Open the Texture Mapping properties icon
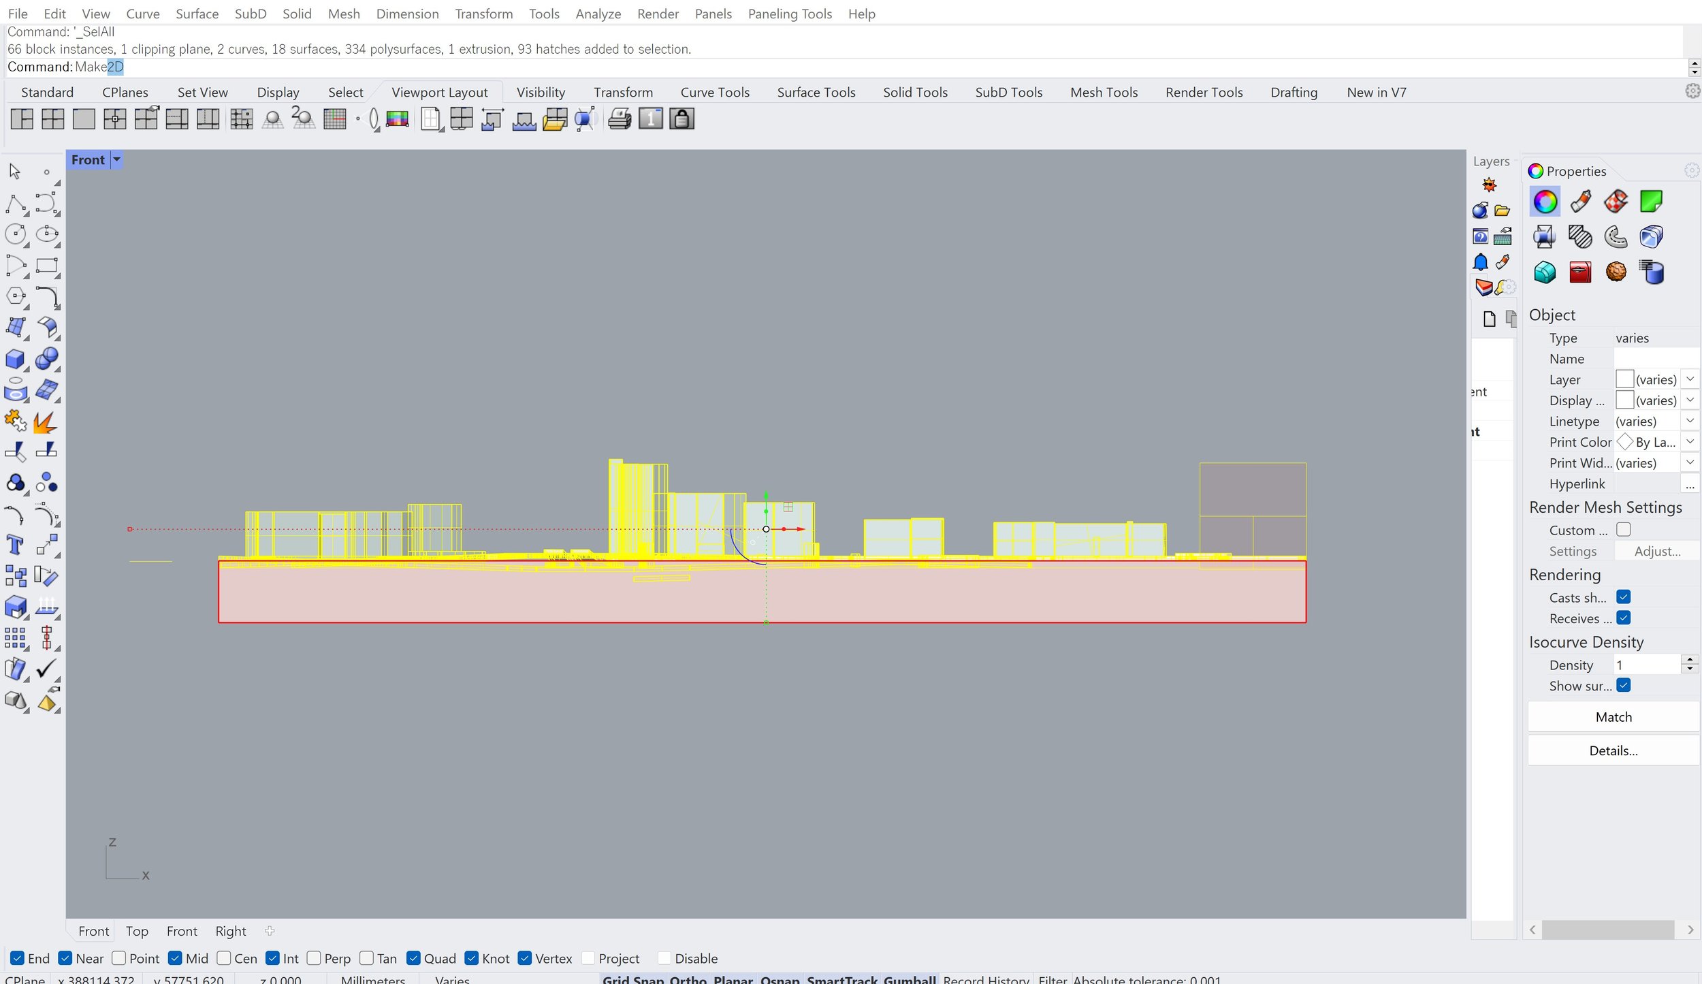This screenshot has height=984, width=1702. coord(1616,202)
